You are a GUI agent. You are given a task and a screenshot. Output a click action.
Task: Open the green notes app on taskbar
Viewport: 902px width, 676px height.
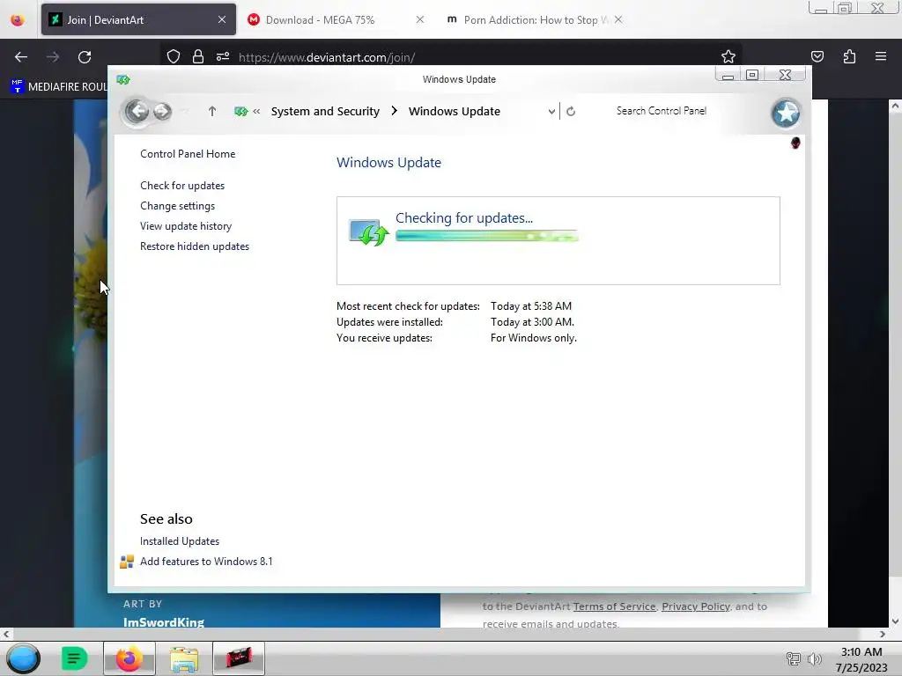point(74,658)
